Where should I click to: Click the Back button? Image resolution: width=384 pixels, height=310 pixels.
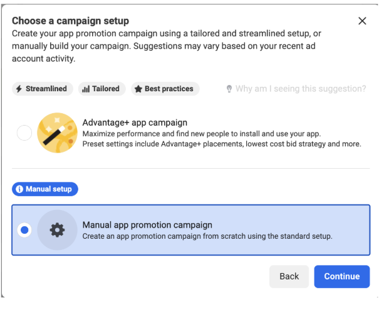point(289,276)
